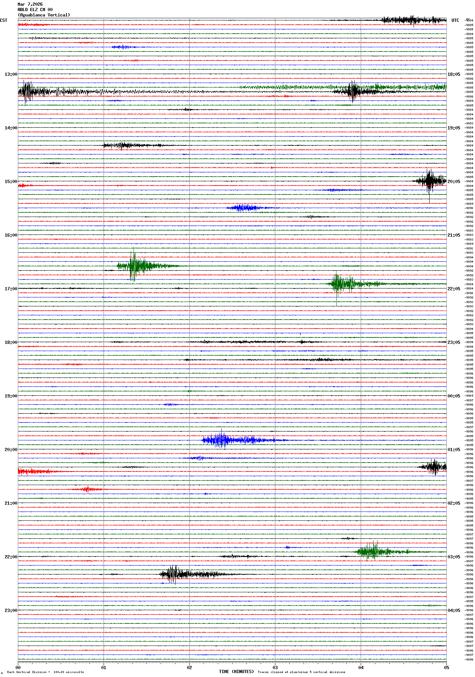Click the traces clipped footnote text
Viewport: 475px width, 677px height.
301,672
